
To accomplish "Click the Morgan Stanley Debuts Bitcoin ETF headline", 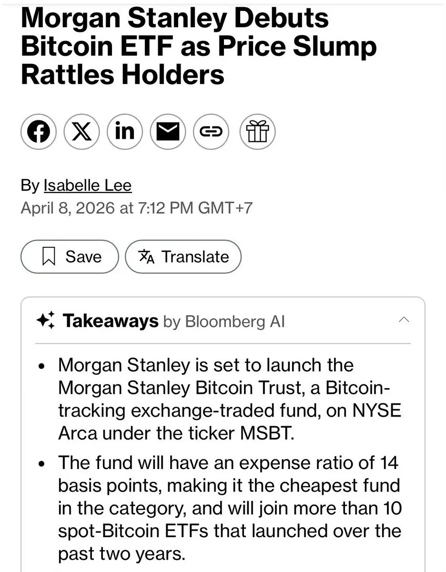I will (199, 46).
